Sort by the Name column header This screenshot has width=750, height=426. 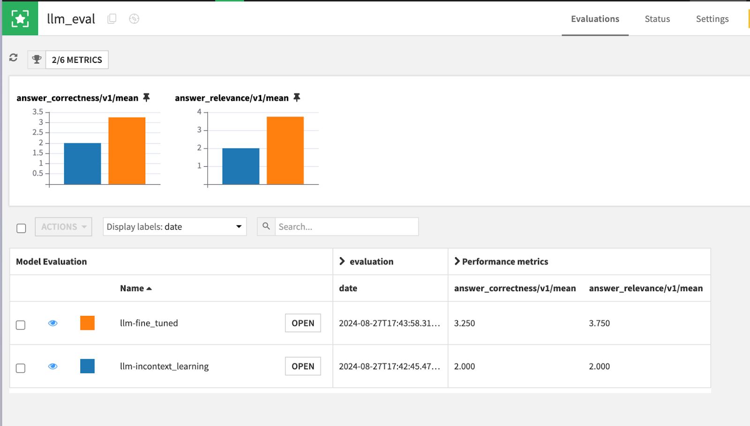tap(135, 288)
